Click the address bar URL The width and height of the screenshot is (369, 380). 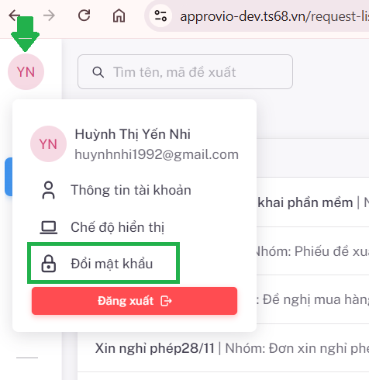click(274, 16)
